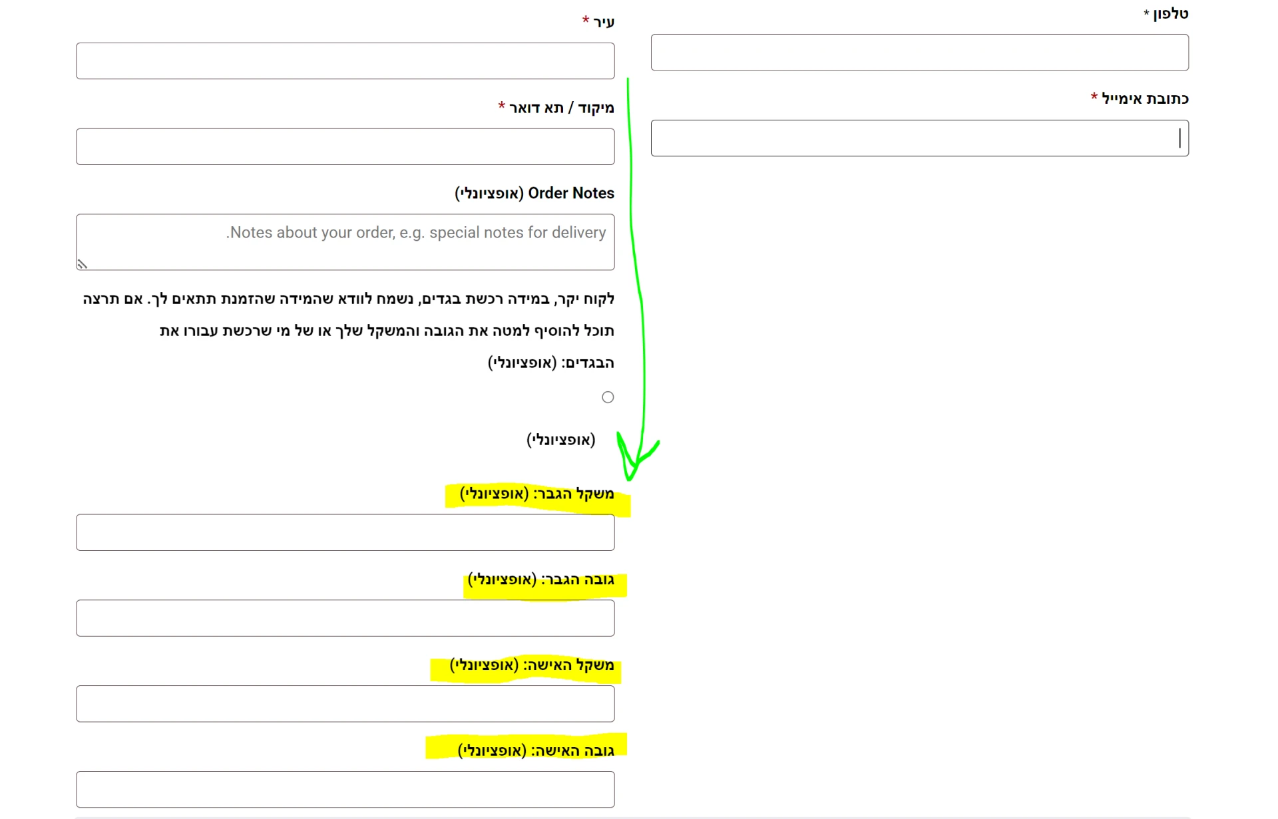
Task: Click the טלפון field label
Action: point(1170,14)
